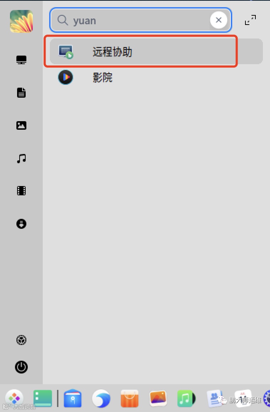Open Control Center settings icon
This screenshot has width=270, height=412.
21,340
